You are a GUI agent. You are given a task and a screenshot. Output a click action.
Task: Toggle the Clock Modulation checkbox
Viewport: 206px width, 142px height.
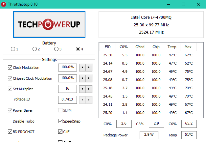10,68
